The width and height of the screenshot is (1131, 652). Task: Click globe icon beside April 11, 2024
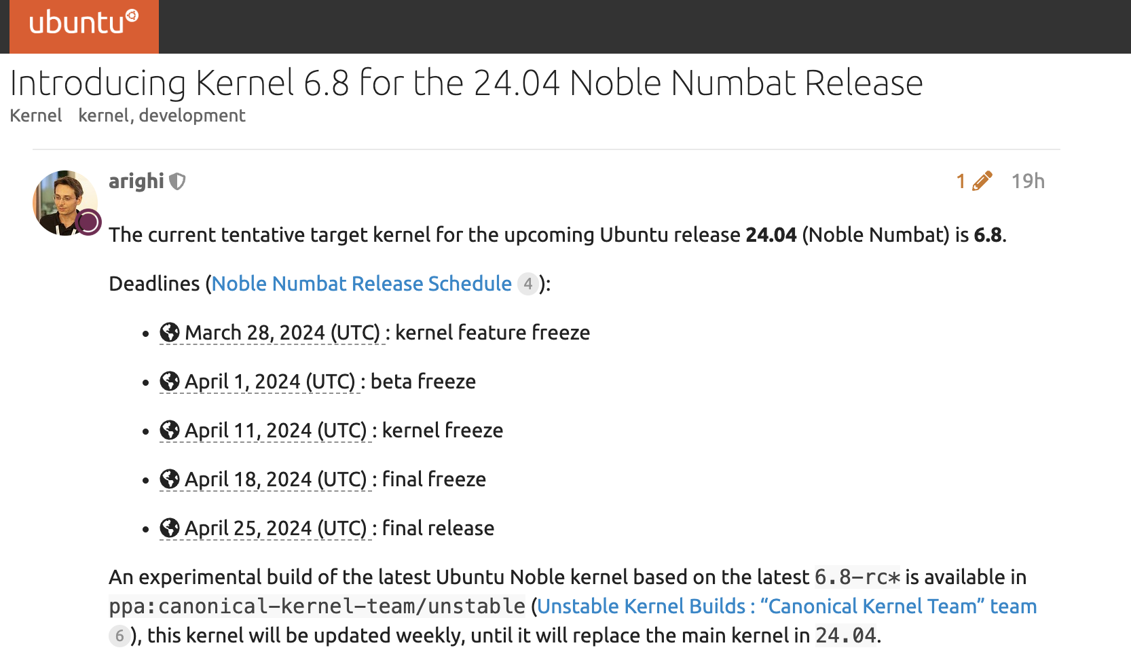tap(170, 430)
